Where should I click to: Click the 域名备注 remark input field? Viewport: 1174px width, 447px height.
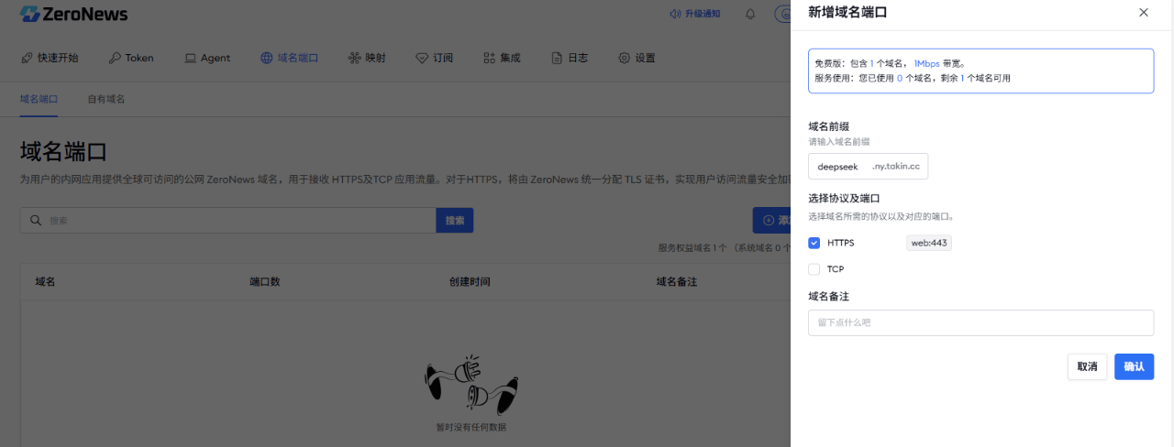click(980, 322)
